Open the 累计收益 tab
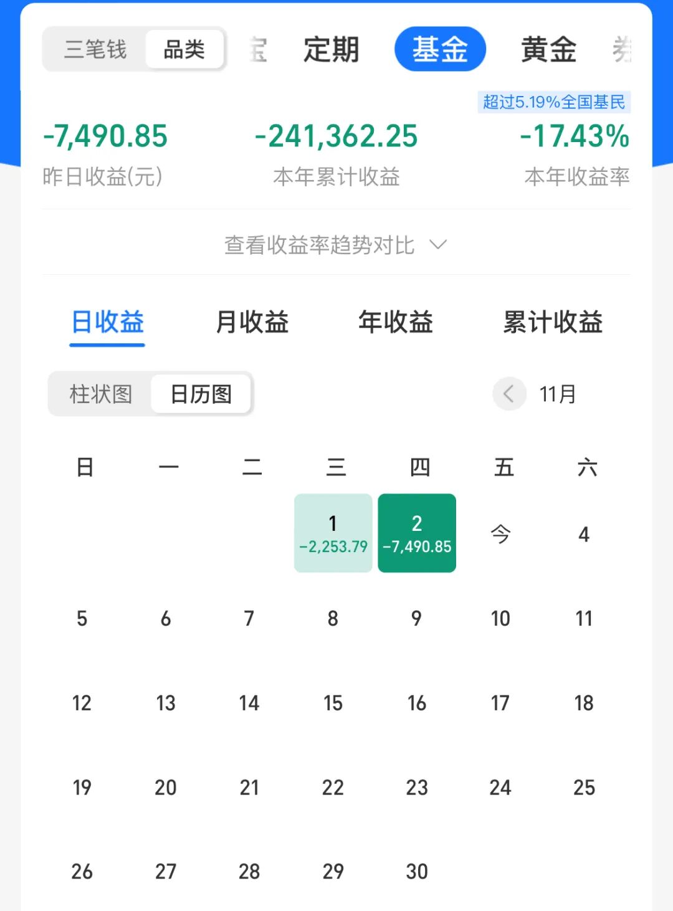The height and width of the screenshot is (911, 673). point(553,323)
